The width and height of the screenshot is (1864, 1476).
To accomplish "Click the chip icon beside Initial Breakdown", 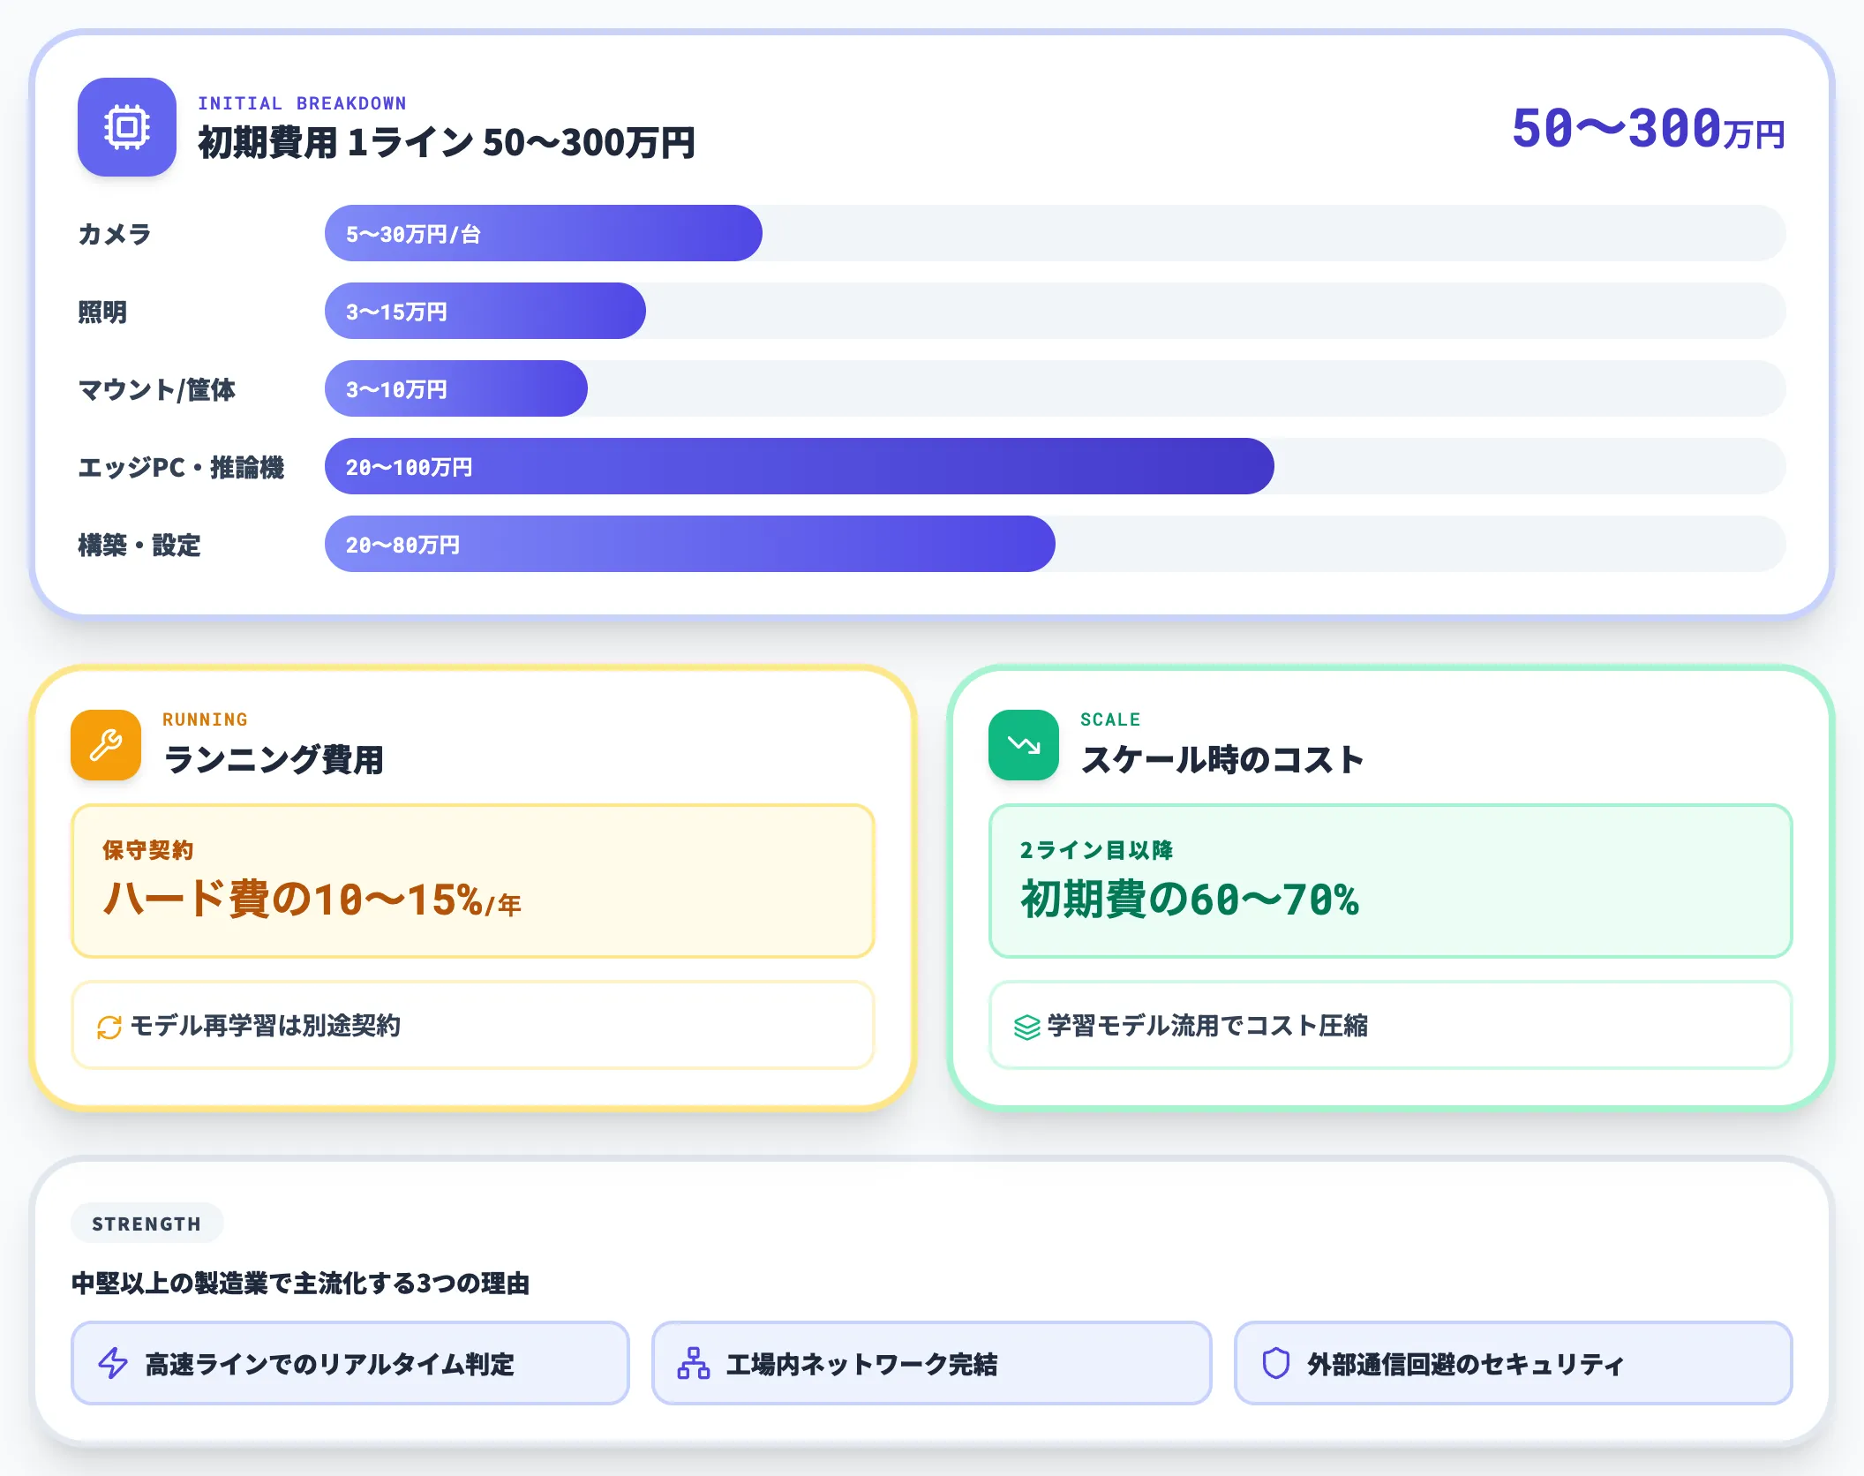I will tap(126, 128).
